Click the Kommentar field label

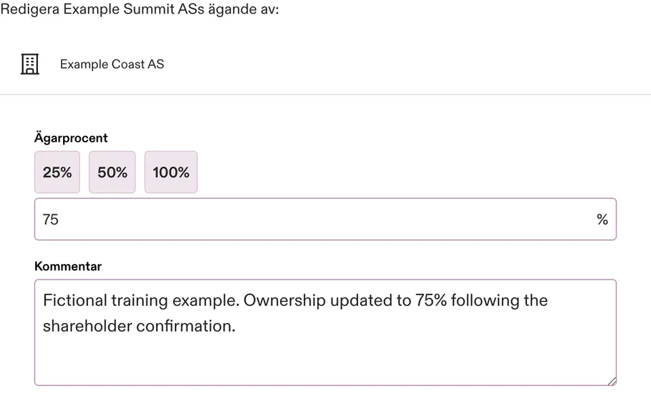pyautogui.click(x=68, y=267)
